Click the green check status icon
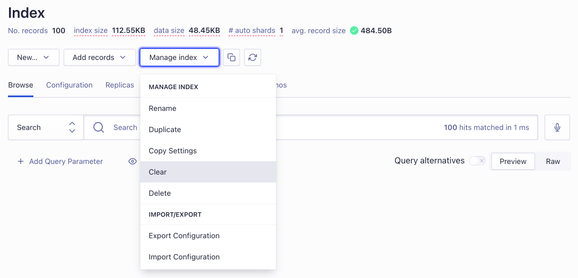Image resolution: width=578 pixels, height=278 pixels. (x=354, y=31)
